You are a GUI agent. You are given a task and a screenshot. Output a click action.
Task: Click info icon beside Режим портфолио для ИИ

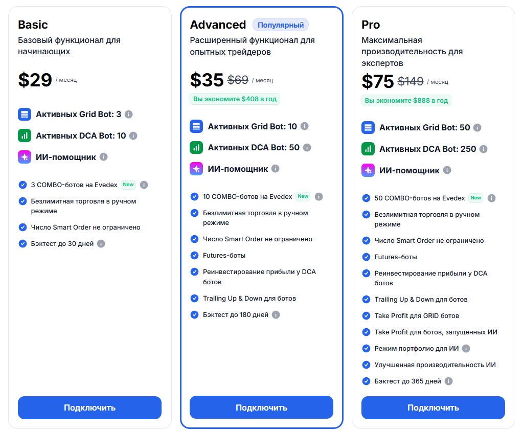466,349
